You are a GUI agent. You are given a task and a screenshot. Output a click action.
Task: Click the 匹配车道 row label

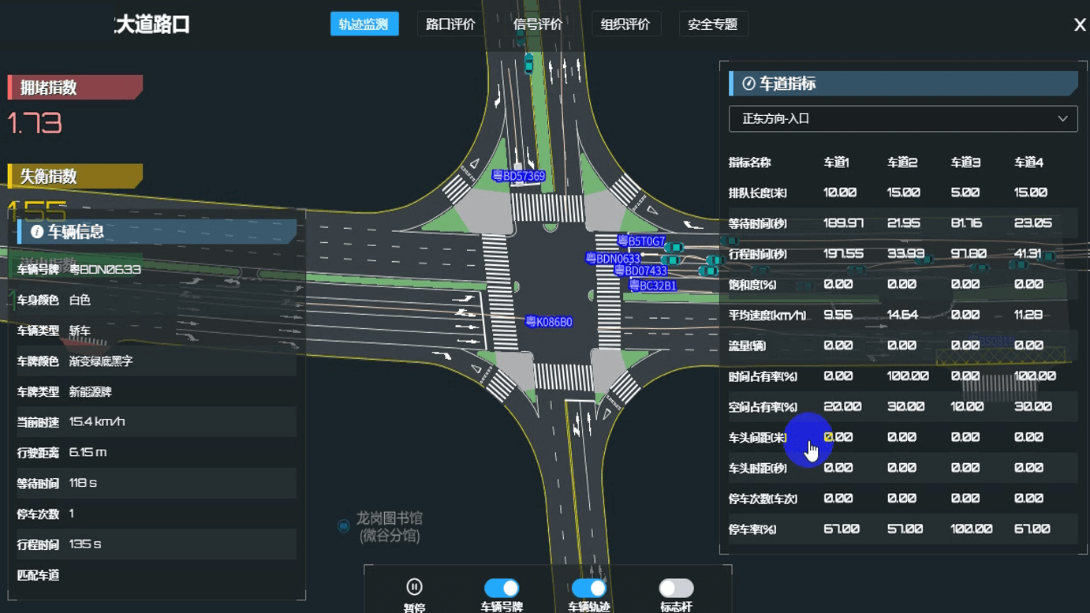pyautogui.click(x=38, y=575)
